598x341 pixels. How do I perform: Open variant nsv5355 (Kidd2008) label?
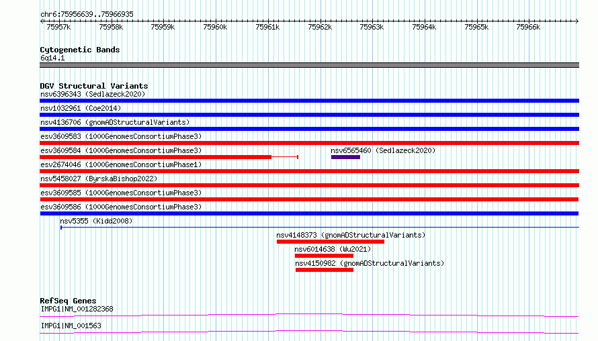coord(96,221)
